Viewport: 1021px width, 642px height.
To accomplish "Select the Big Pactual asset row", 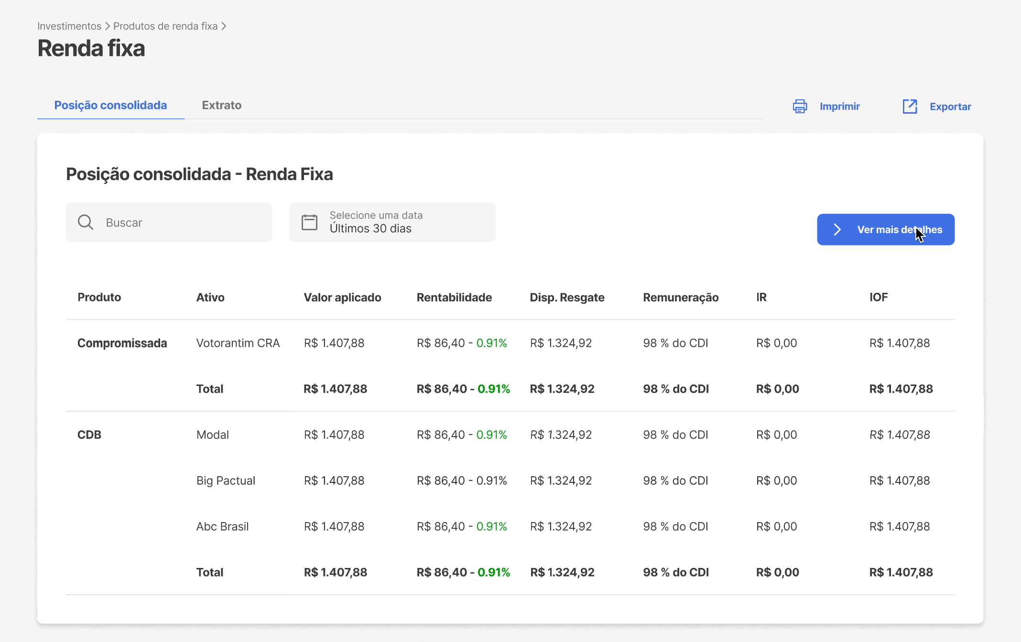I will [x=226, y=481].
